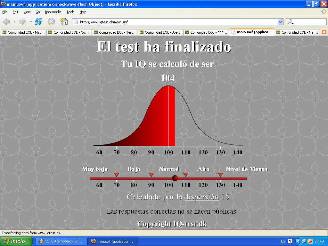Image resolution: width=328 pixels, height=246 pixels.
Task: Expand the address bar history dropdown
Action: click(280, 22)
